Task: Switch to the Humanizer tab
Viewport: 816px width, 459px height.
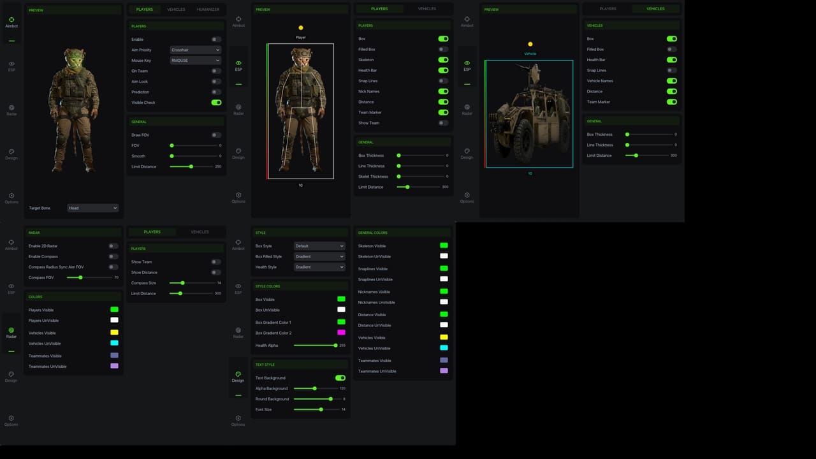Action: tap(208, 10)
